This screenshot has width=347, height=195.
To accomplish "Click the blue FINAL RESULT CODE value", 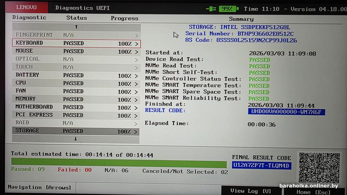I will [262, 166].
